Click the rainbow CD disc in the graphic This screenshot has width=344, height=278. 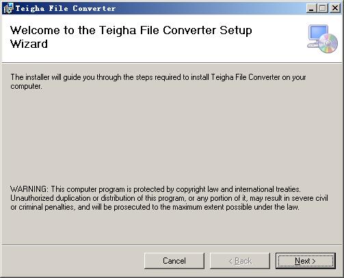(328, 43)
